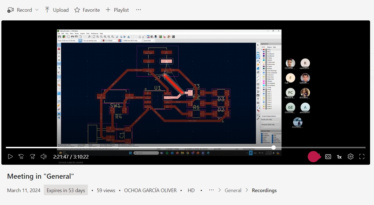Open the top toolbar more options ellipsis
Viewport: 374px width, 205px height.
139,10
